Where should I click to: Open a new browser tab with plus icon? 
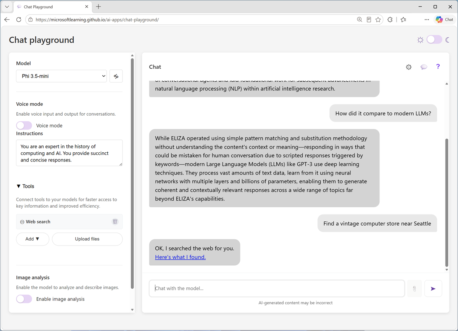[x=98, y=6]
